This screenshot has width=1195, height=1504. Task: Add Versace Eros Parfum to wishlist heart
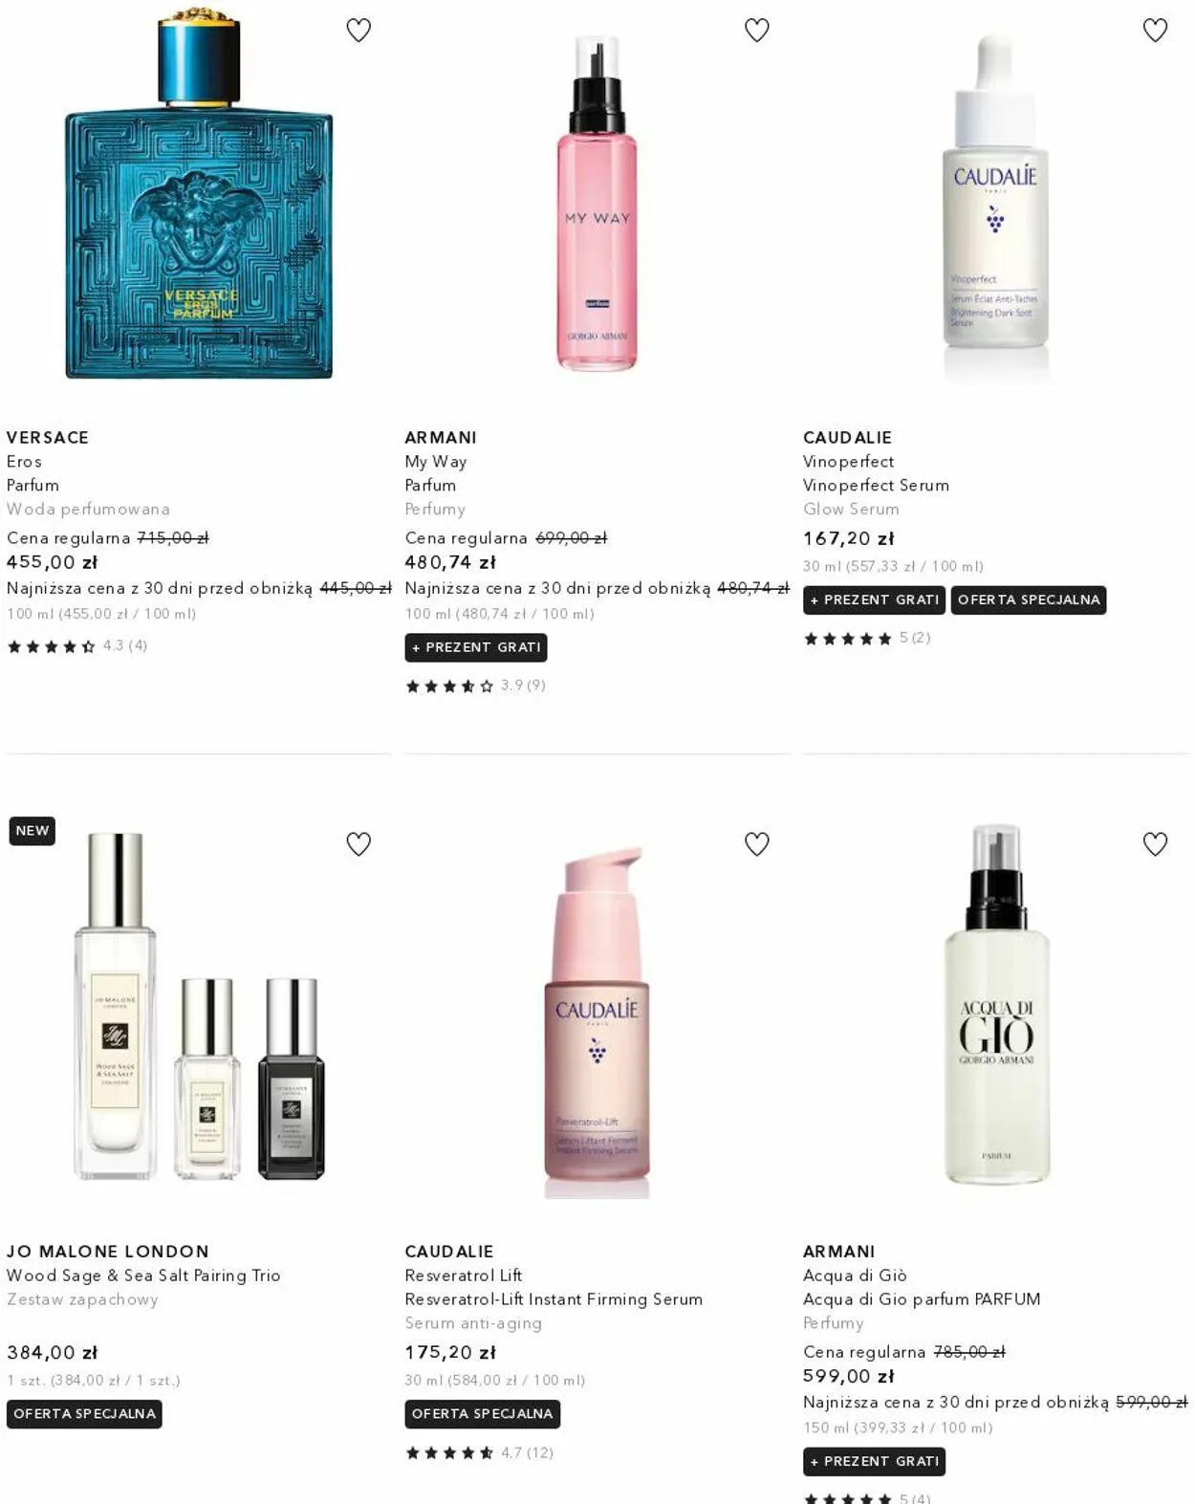pos(358,31)
